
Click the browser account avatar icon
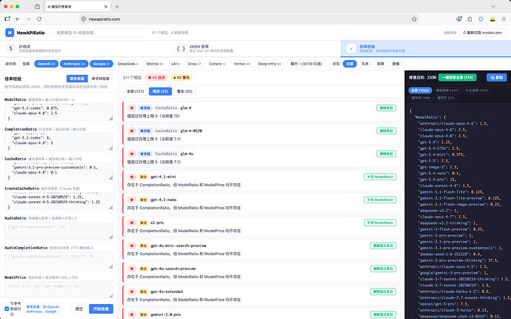pos(459,19)
